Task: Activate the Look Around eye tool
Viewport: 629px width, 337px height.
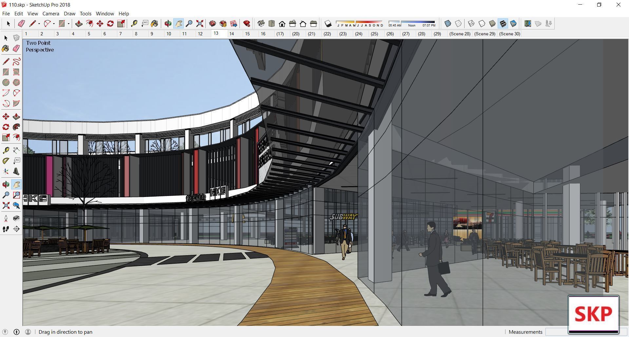Action: click(x=16, y=219)
